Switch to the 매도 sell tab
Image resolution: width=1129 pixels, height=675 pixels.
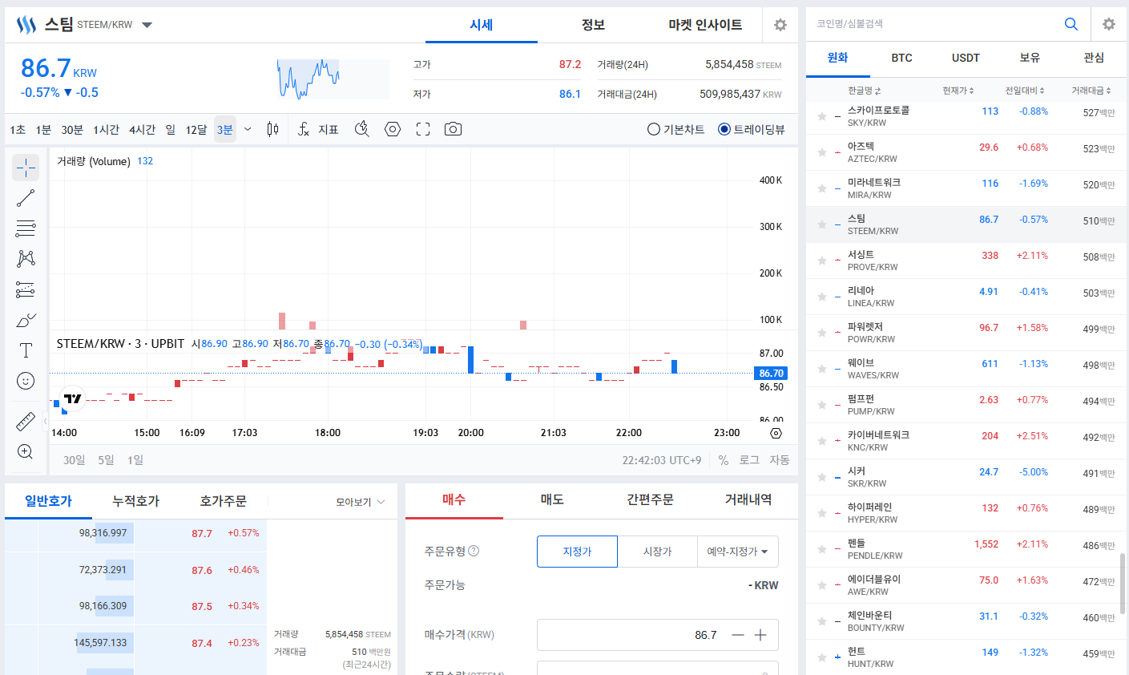coord(552,499)
